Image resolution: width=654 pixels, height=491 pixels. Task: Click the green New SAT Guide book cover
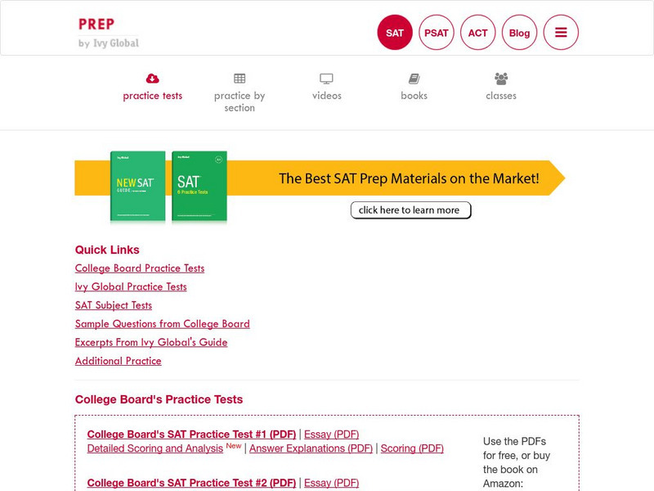[x=137, y=187]
